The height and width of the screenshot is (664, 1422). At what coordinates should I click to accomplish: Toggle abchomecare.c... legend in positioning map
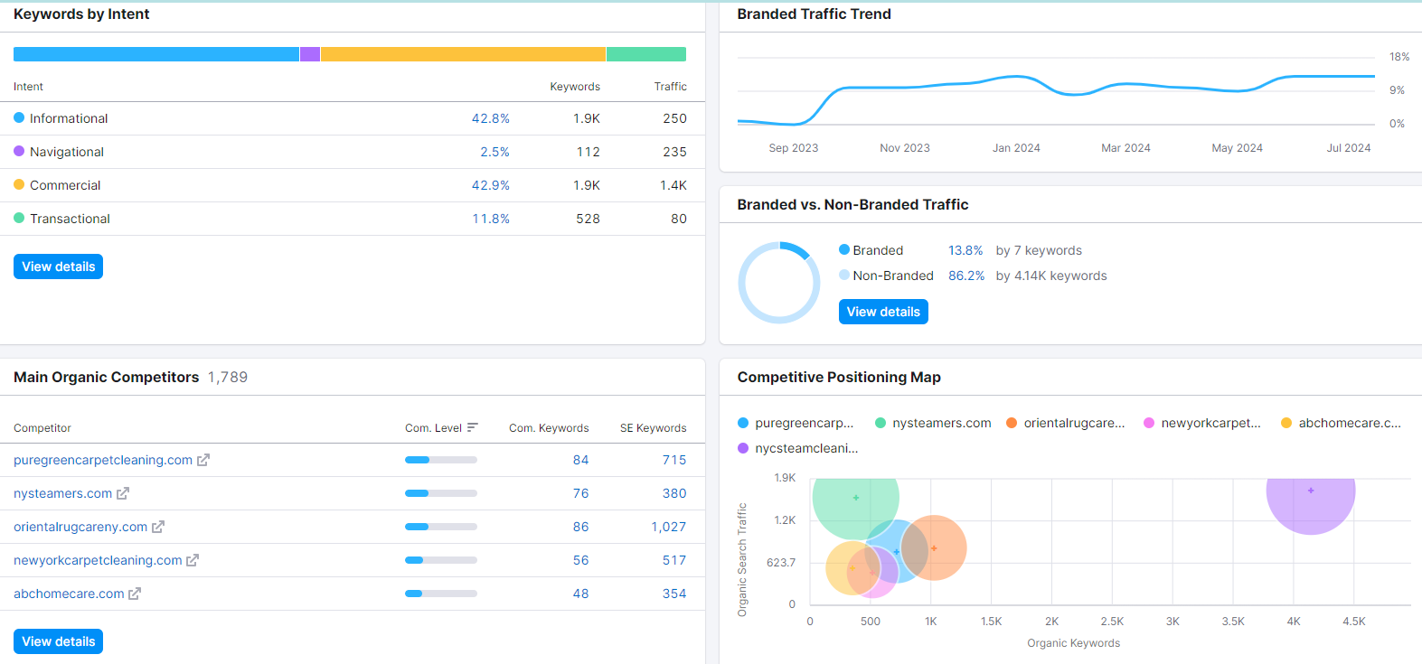[1341, 423]
